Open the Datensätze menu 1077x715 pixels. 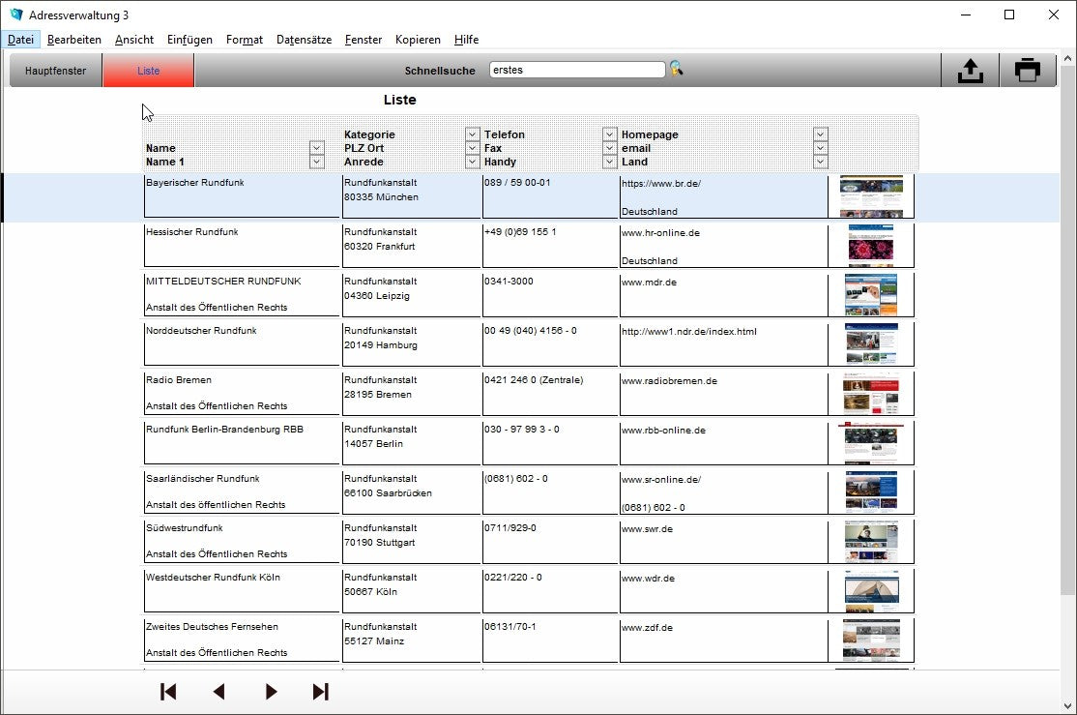304,40
